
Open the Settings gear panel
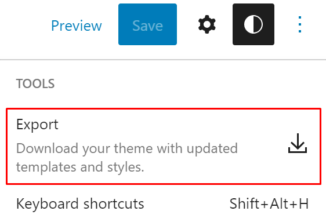[207, 24]
